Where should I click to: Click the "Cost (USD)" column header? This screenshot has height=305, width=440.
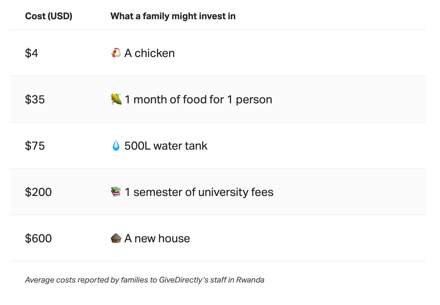coord(49,16)
